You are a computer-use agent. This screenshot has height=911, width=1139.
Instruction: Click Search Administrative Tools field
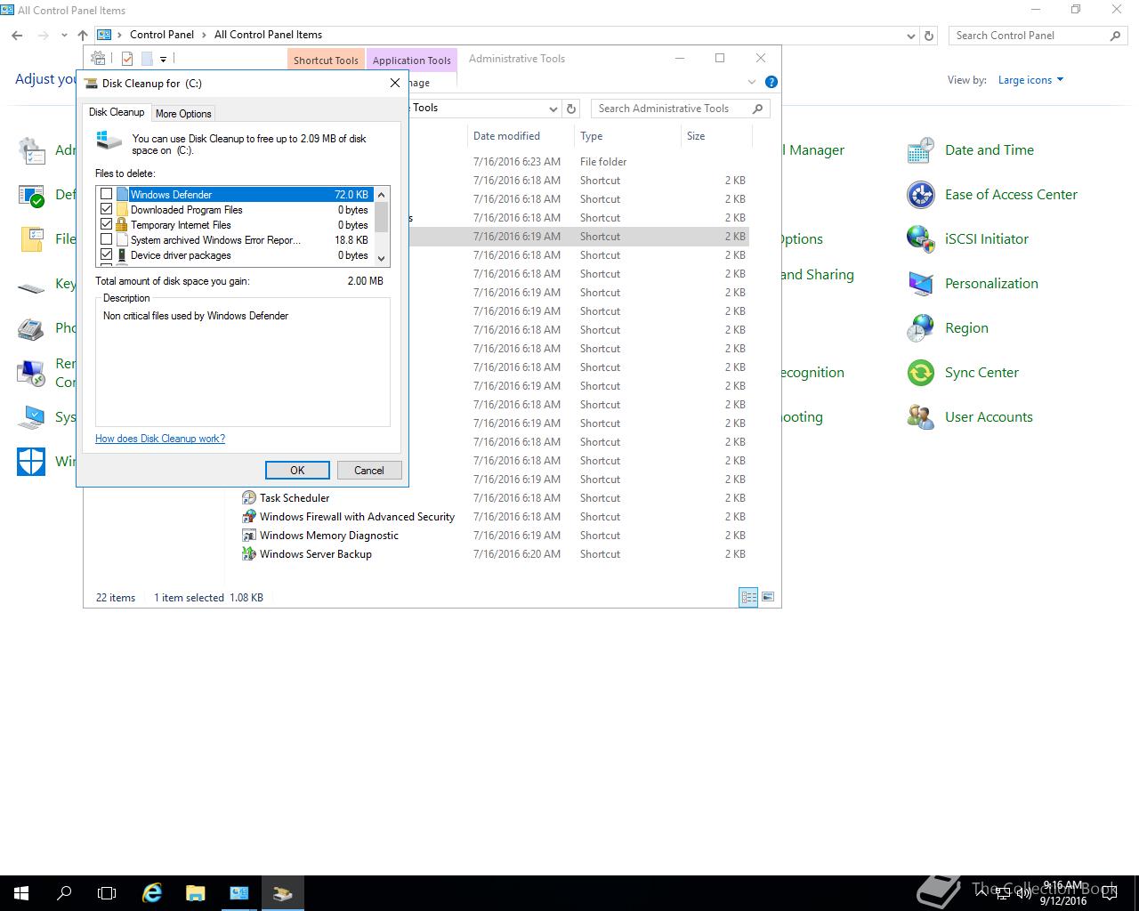(x=680, y=109)
